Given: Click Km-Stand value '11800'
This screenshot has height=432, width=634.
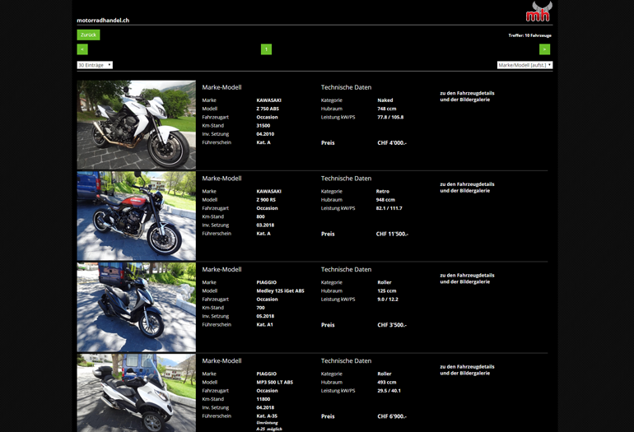Looking at the screenshot, I should (x=263, y=399).
